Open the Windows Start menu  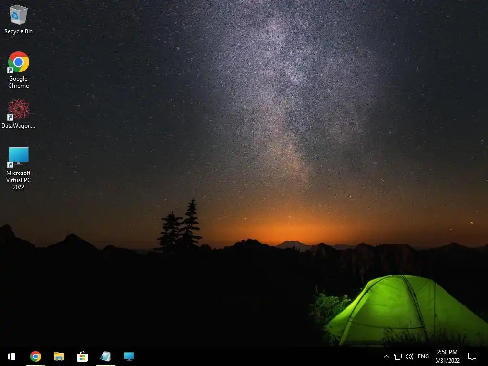coord(11,356)
